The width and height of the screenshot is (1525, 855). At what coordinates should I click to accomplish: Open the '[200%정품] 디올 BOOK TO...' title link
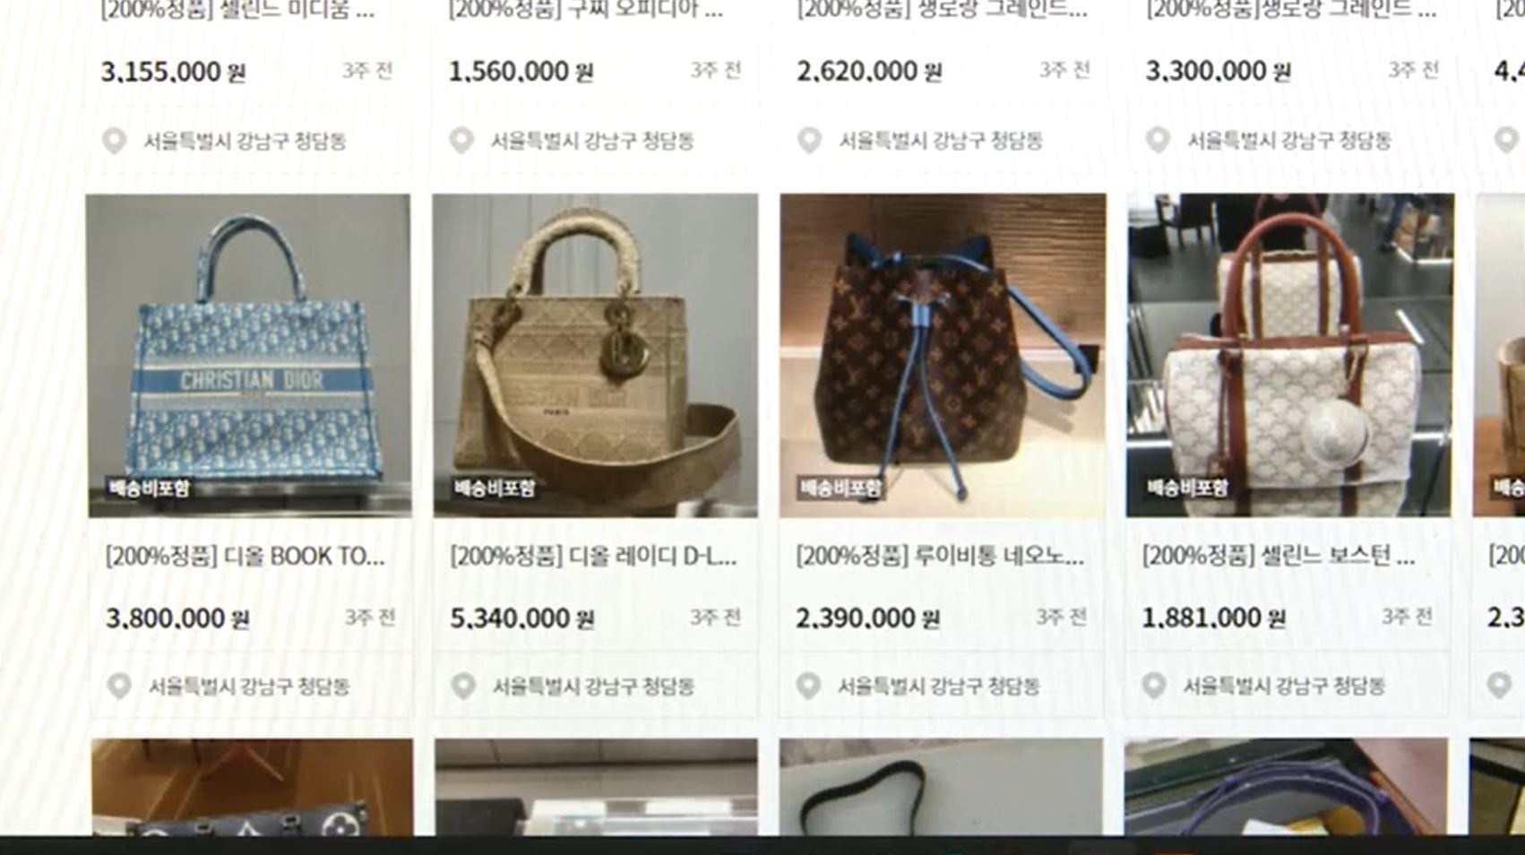(x=246, y=557)
